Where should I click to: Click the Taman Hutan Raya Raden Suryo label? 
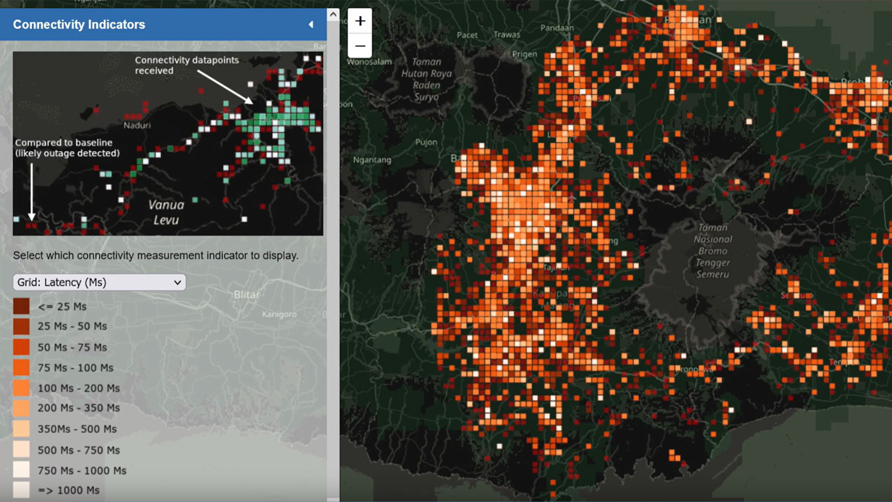coord(426,79)
